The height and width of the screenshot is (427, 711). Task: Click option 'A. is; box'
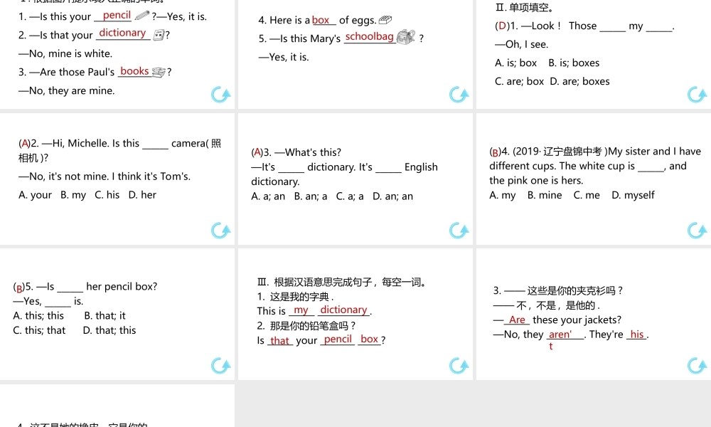(x=516, y=63)
